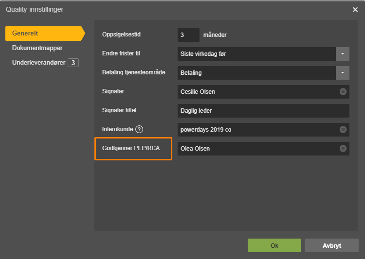Image resolution: width=365 pixels, height=259 pixels.
Task: Clear the Signatar field Cesilie Olsen
Action: (343, 92)
